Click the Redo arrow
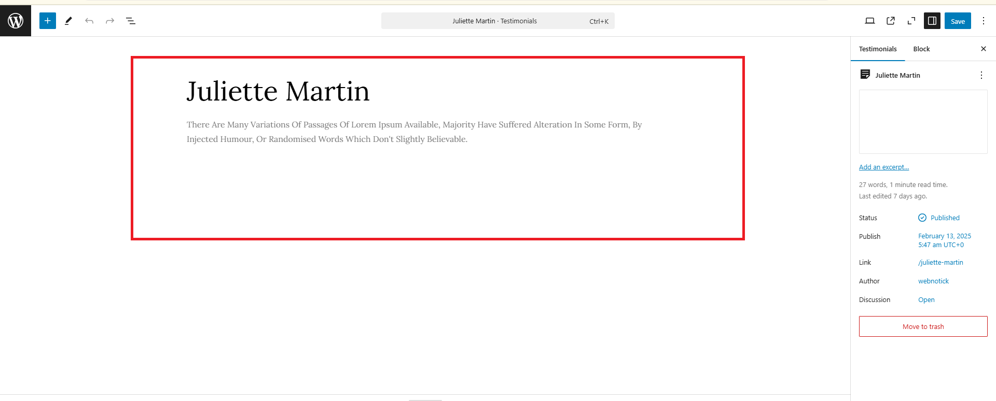 pyautogui.click(x=110, y=21)
